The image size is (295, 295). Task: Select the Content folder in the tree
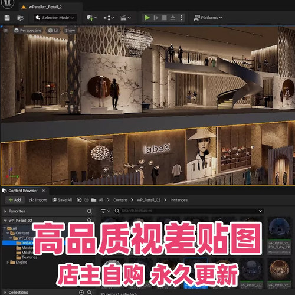19,233
